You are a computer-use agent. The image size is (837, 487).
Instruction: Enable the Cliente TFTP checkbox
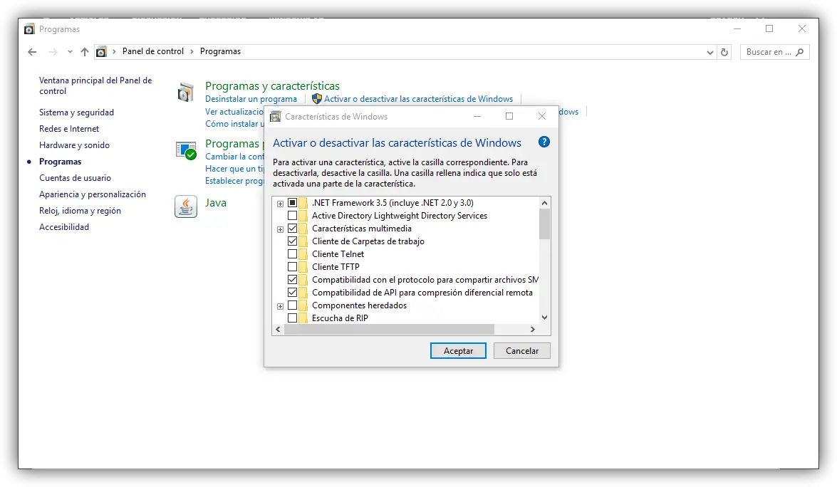tap(293, 267)
